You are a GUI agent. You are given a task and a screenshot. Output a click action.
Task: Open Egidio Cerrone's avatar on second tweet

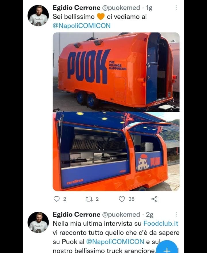click(x=38, y=222)
